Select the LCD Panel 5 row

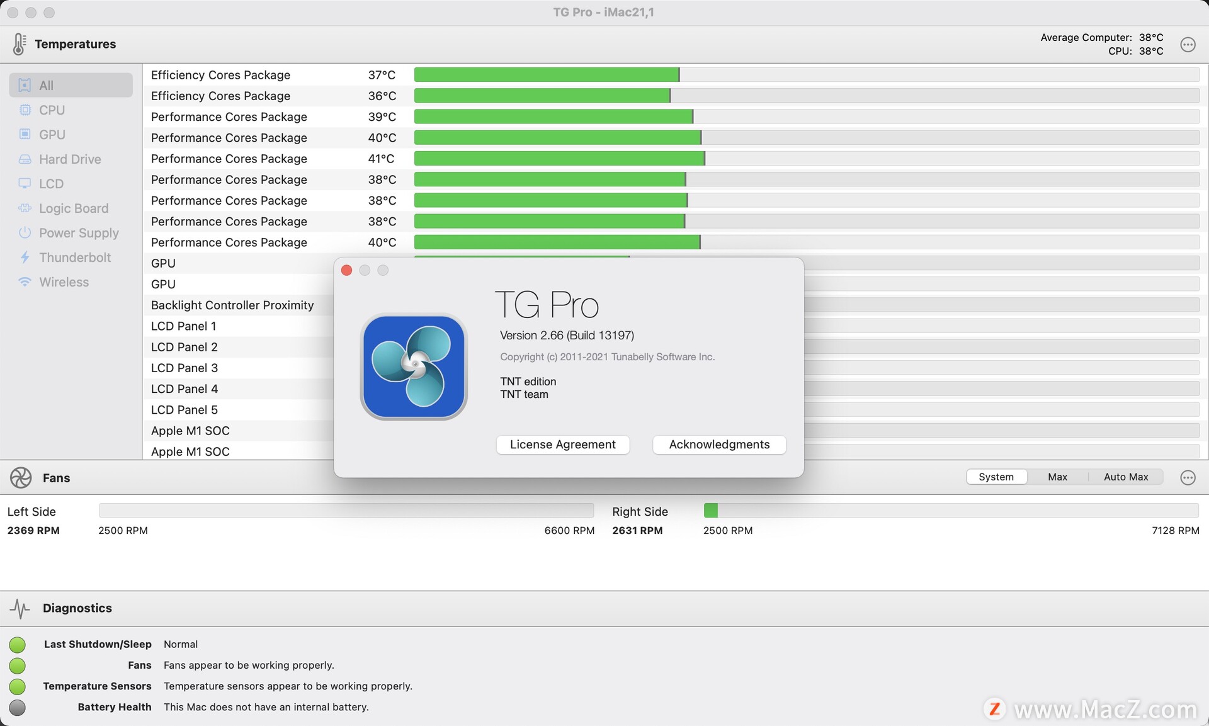coord(239,409)
